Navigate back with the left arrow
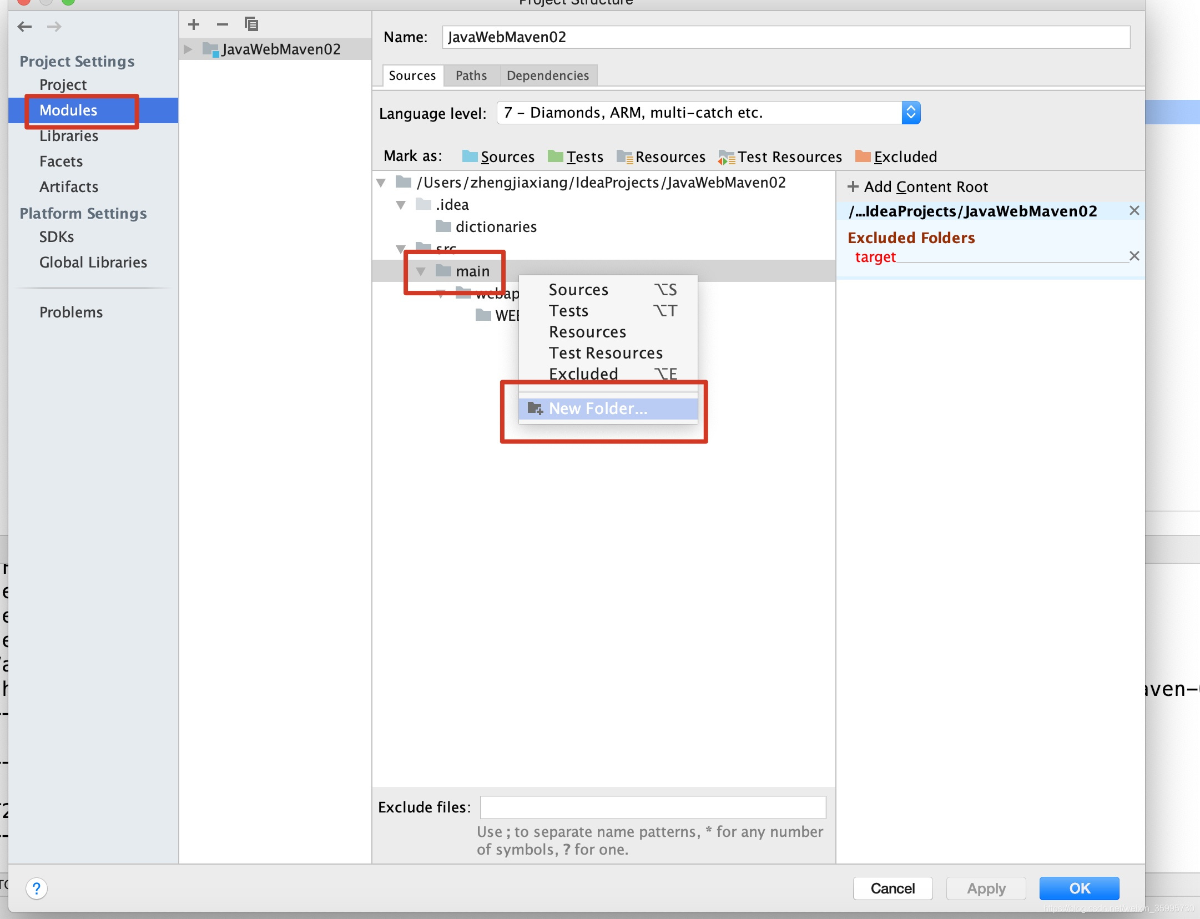Viewport: 1200px width, 919px height. point(24,27)
